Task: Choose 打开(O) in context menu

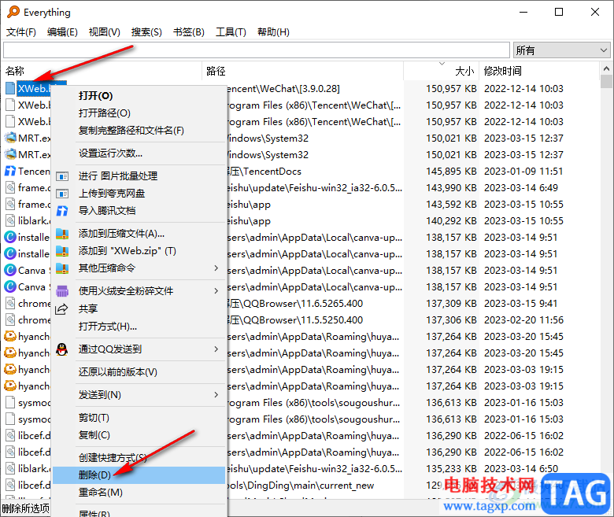Action: (x=95, y=95)
